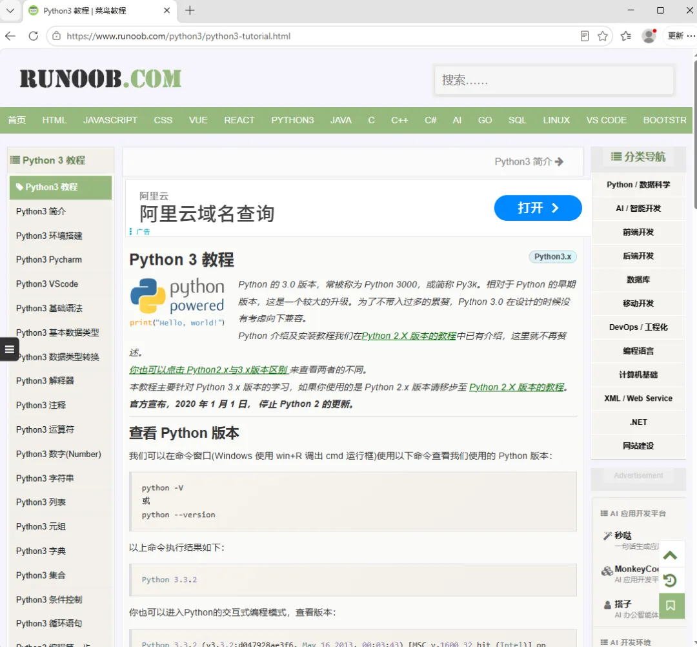
Task: View site information lock icon
Action: [56, 36]
